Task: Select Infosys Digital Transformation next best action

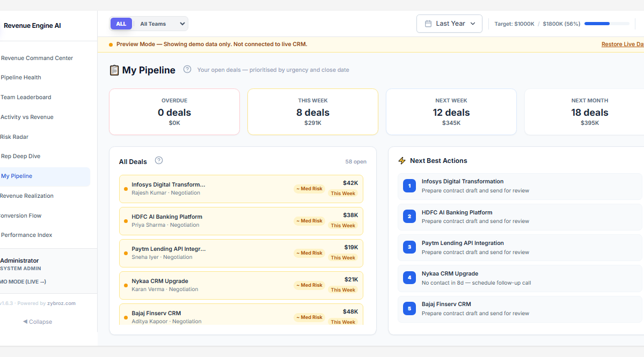Action: (x=519, y=186)
